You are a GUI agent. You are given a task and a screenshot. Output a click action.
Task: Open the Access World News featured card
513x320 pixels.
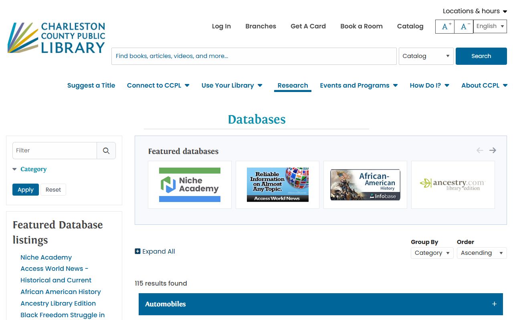(x=277, y=185)
